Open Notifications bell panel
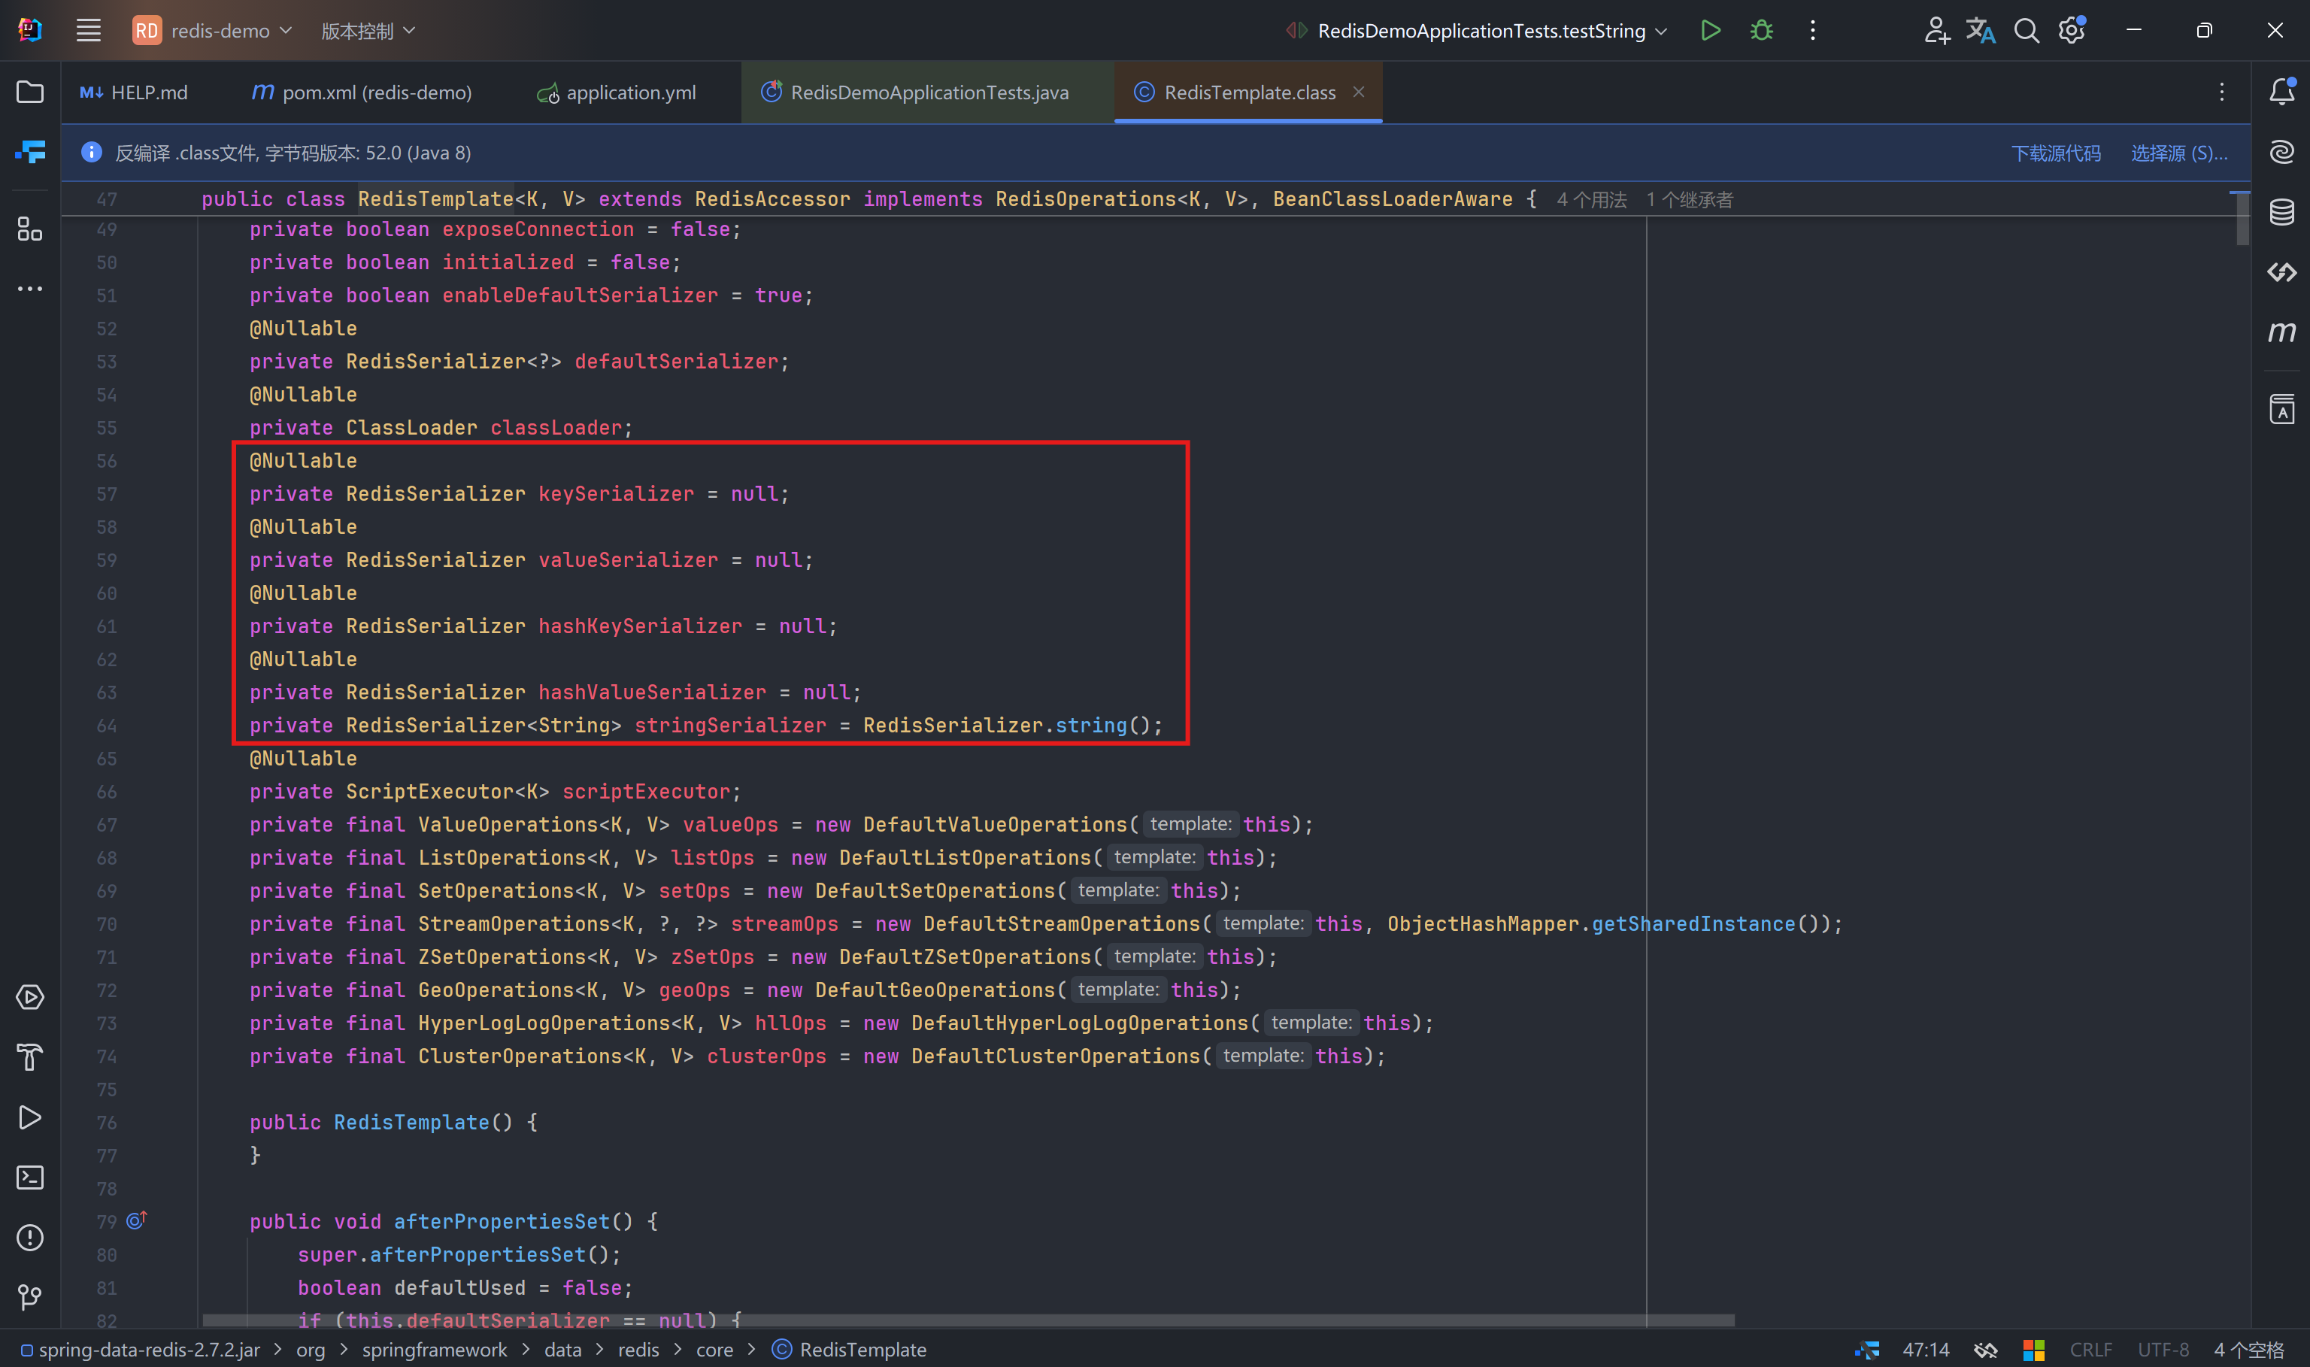2310x1367 pixels. (x=2281, y=92)
